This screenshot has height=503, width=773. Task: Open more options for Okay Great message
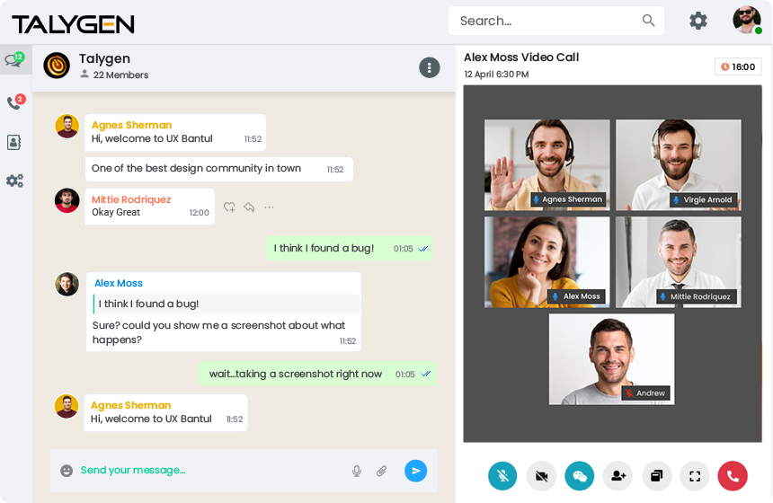pos(269,207)
